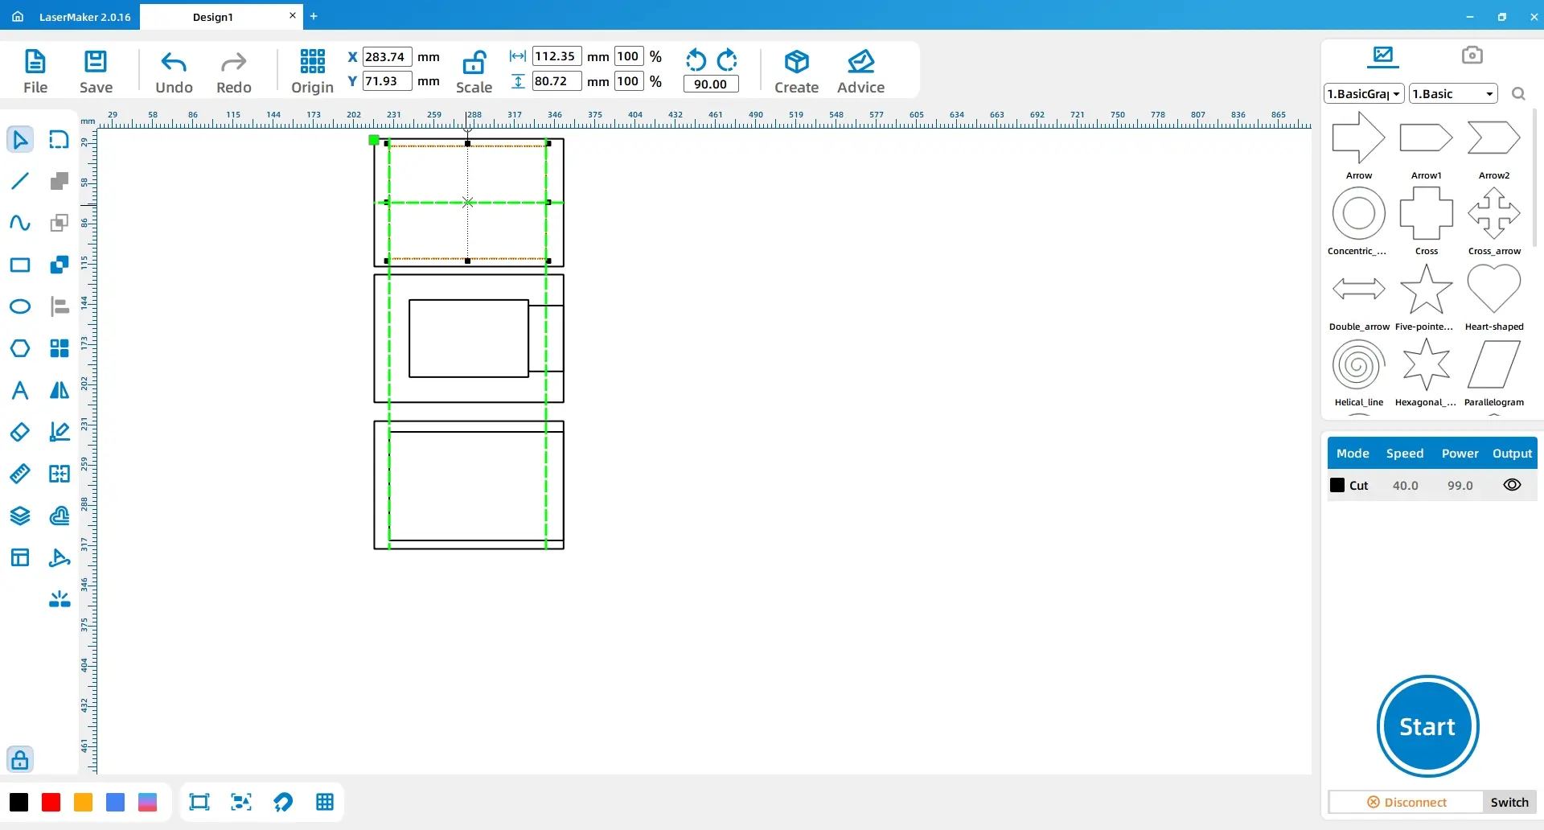This screenshot has width=1544, height=830.
Task: Pick the black layer color
Action: [x=18, y=802]
